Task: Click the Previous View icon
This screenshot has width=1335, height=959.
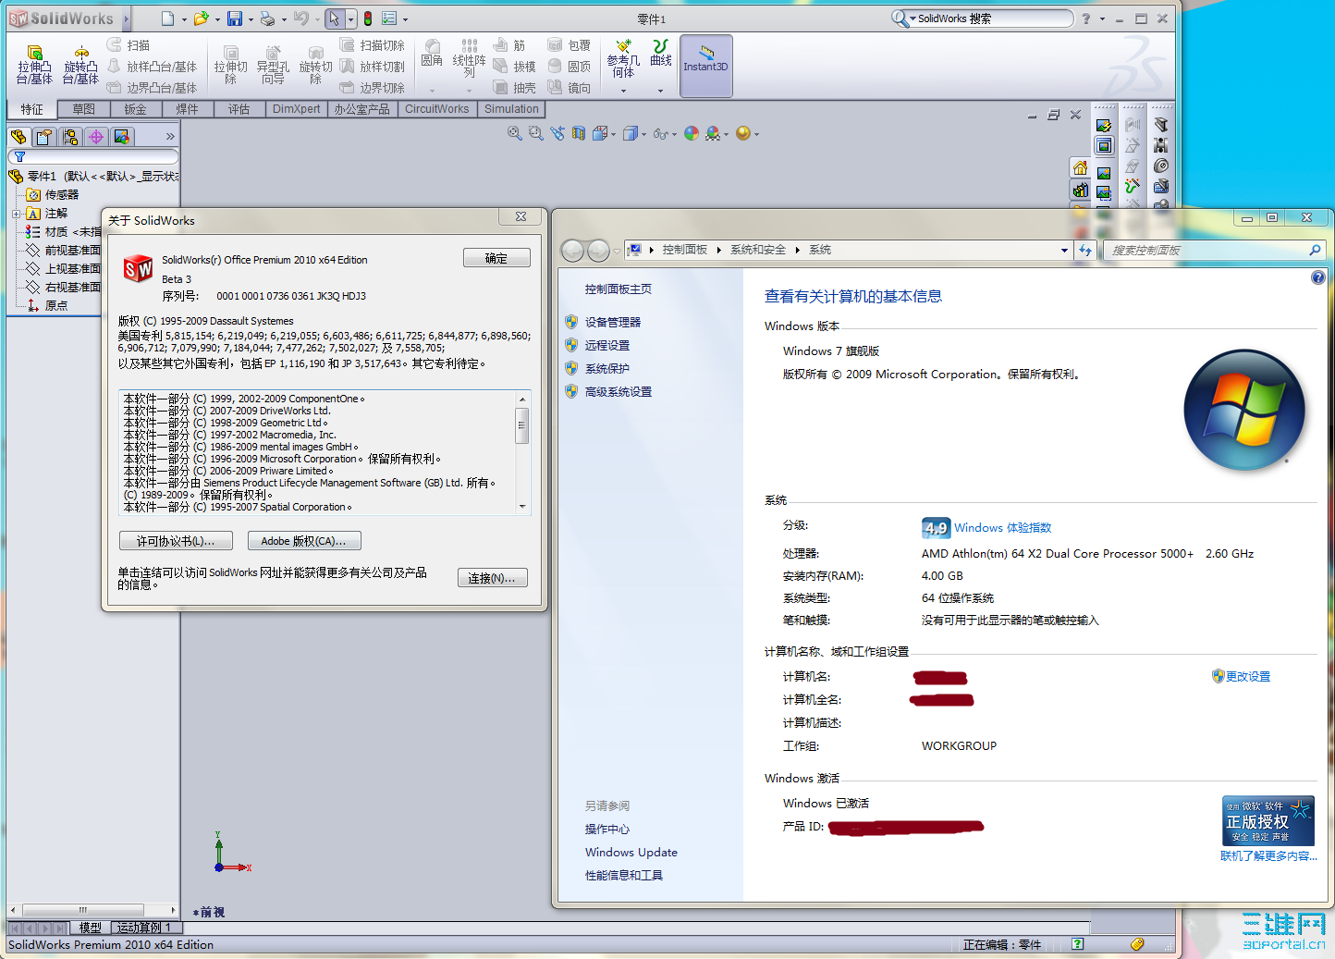Action: [x=557, y=134]
